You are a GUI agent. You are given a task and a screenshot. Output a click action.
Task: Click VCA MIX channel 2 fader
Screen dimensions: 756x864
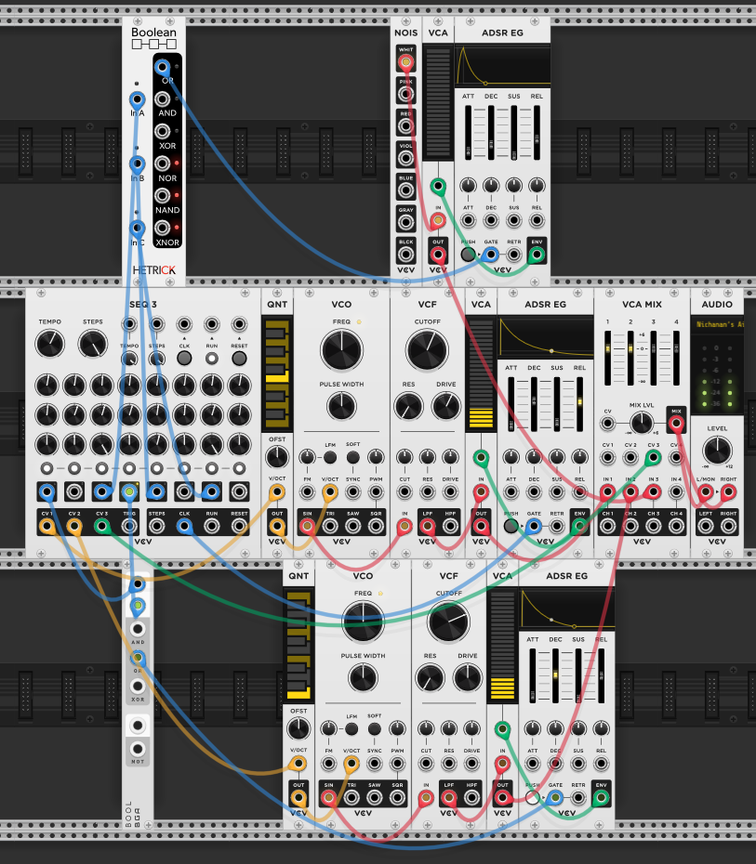point(630,359)
